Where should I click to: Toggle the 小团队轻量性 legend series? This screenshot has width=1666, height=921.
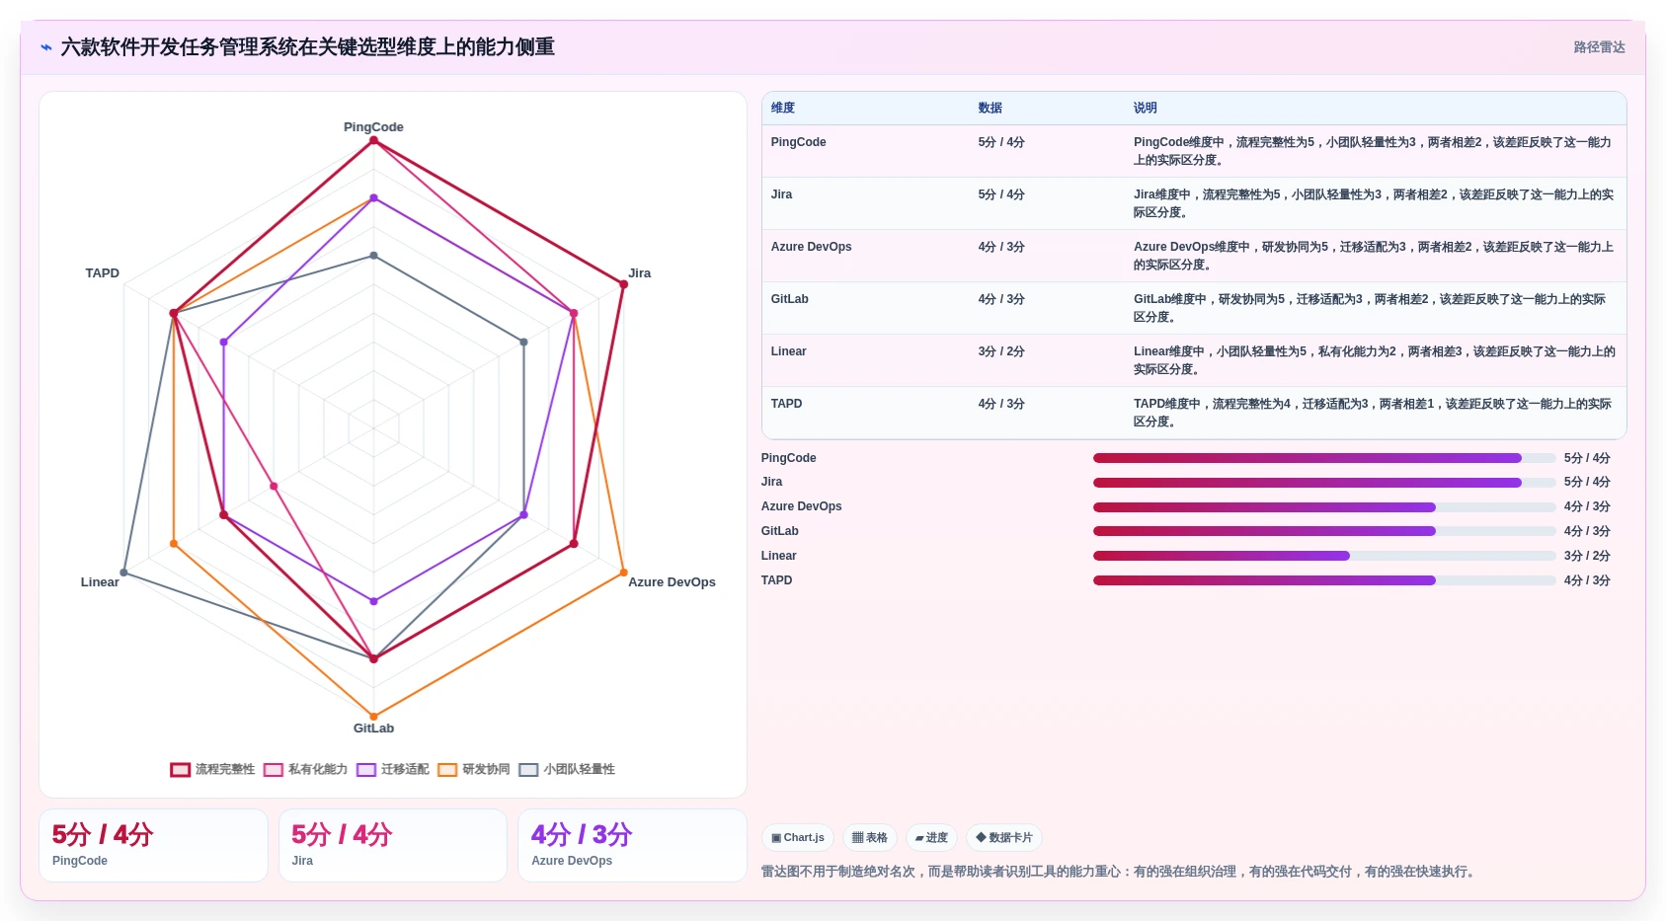point(567,769)
